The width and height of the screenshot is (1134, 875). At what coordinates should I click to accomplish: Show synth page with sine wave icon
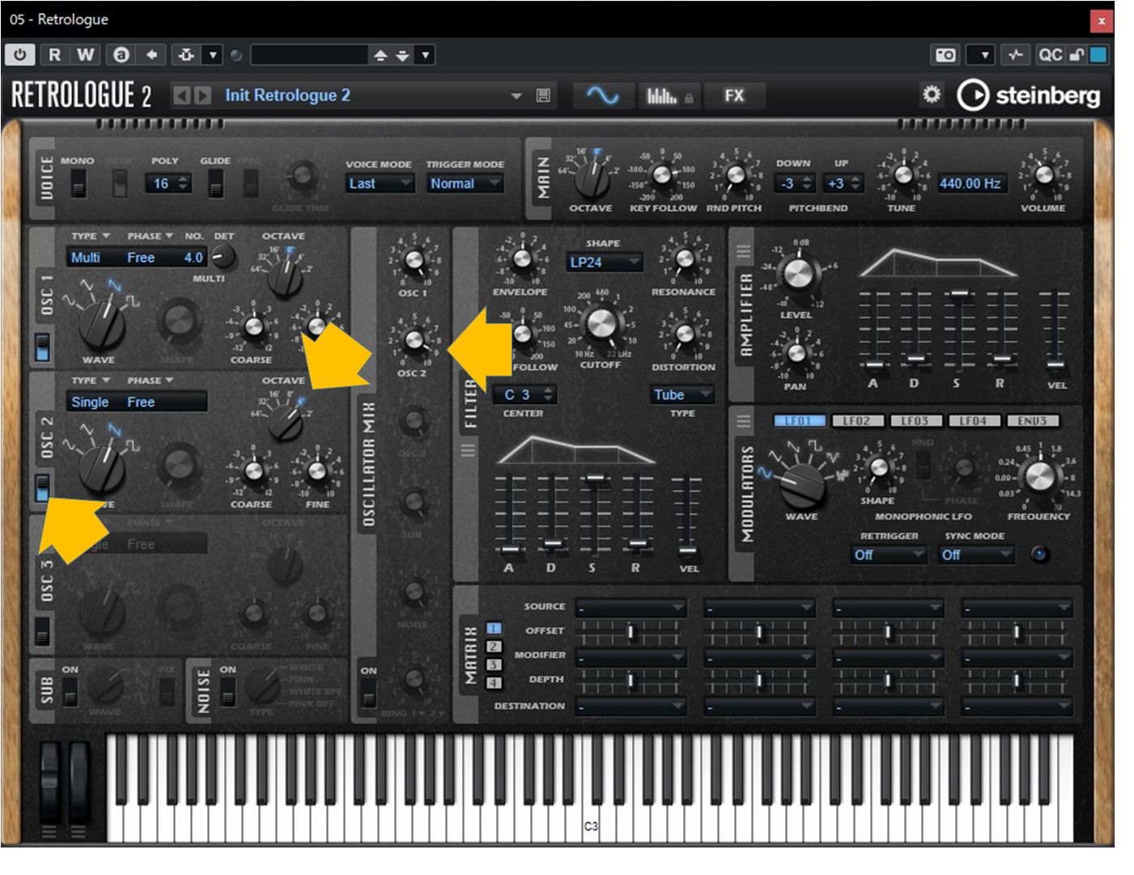[x=602, y=96]
